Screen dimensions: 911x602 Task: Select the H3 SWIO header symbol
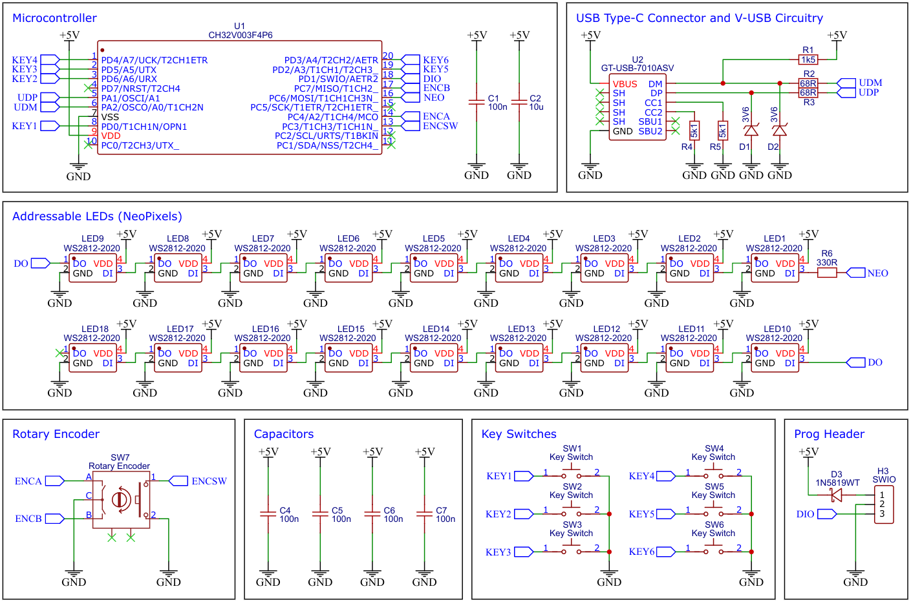884,504
